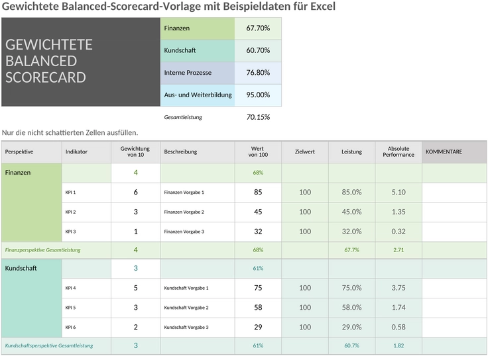Viewport: 488px width, 356px height.
Task: Select the Kundschaft summary value 60.70%
Action: click(x=258, y=51)
